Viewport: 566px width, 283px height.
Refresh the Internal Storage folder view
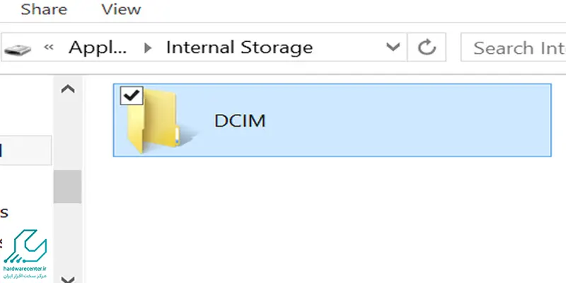(427, 47)
